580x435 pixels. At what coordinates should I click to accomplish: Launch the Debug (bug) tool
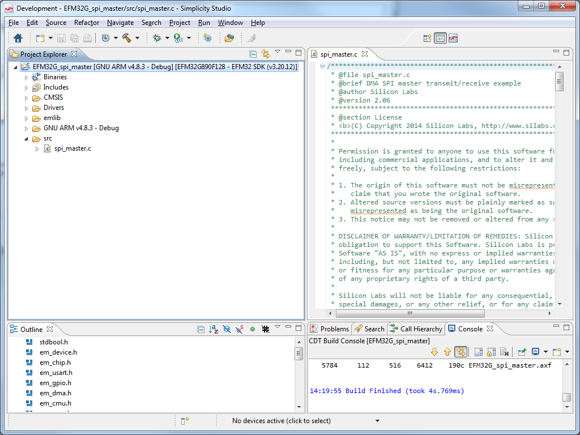(x=156, y=38)
